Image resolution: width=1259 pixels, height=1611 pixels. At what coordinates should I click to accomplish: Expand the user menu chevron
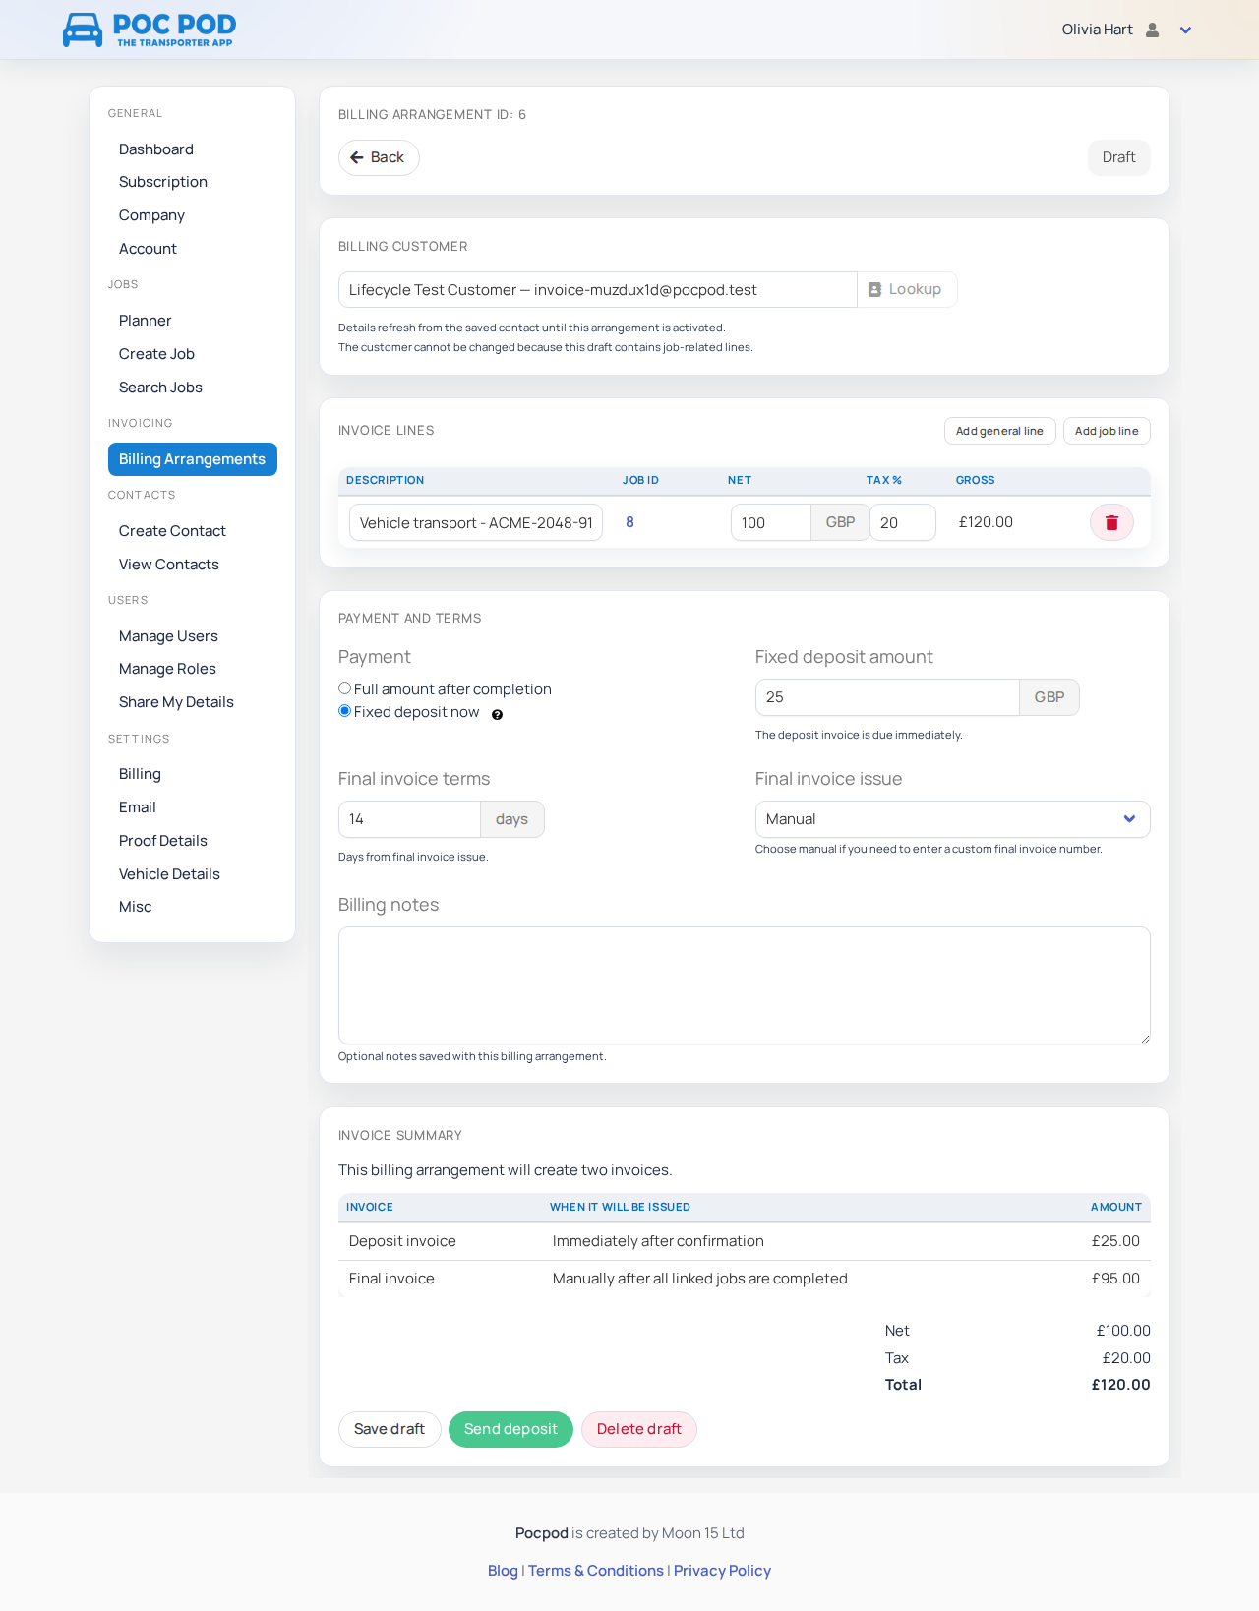click(x=1185, y=30)
